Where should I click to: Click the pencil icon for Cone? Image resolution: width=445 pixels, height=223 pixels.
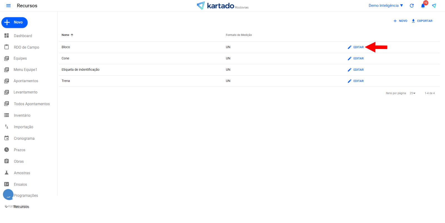pyautogui.click(x=350, y=58)
